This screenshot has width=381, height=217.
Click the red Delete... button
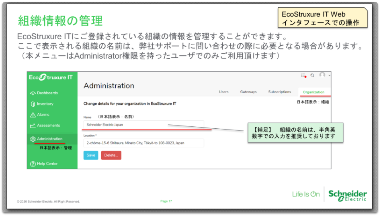pos(111,155)
